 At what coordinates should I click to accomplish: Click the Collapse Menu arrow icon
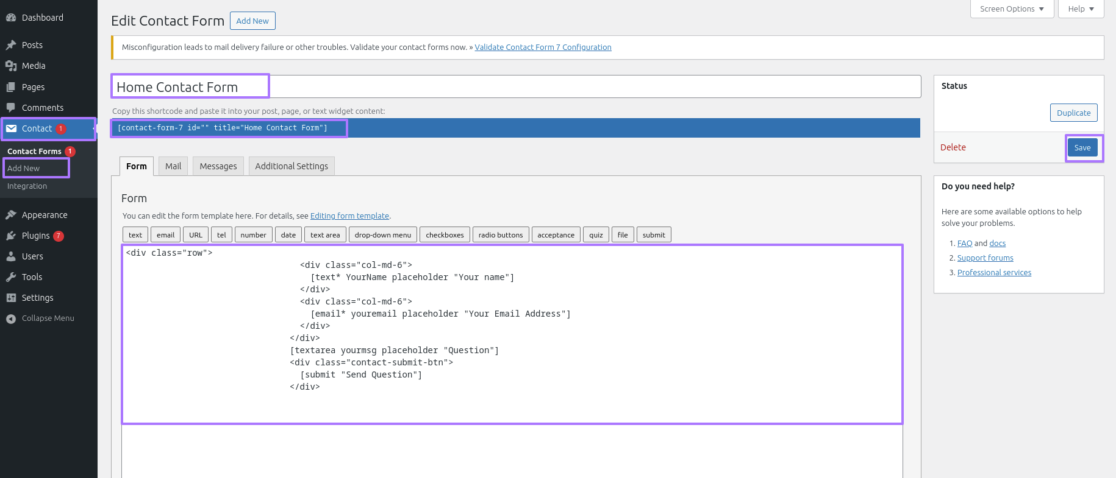click(11, 318)
